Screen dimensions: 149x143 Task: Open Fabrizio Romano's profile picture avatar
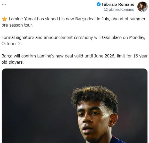142,7
